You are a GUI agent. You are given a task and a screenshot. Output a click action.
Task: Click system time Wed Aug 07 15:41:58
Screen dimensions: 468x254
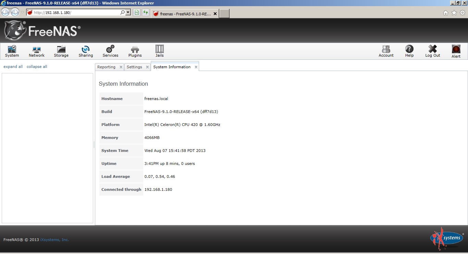coord(166,151)
